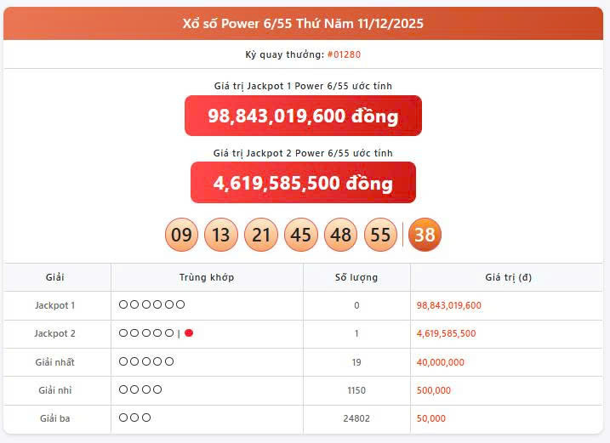Viewport: 610px width, 443px height.
Task: Click the four match circles in Giải nhì row
Action: (140, 389)
